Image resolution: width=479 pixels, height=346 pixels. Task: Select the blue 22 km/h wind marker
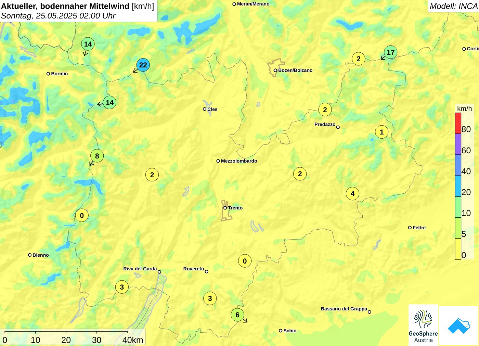click(x=143, y=65)
